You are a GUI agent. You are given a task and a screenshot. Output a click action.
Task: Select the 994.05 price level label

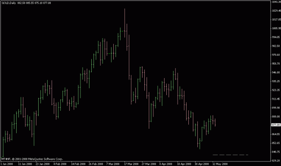click(276, 37)
